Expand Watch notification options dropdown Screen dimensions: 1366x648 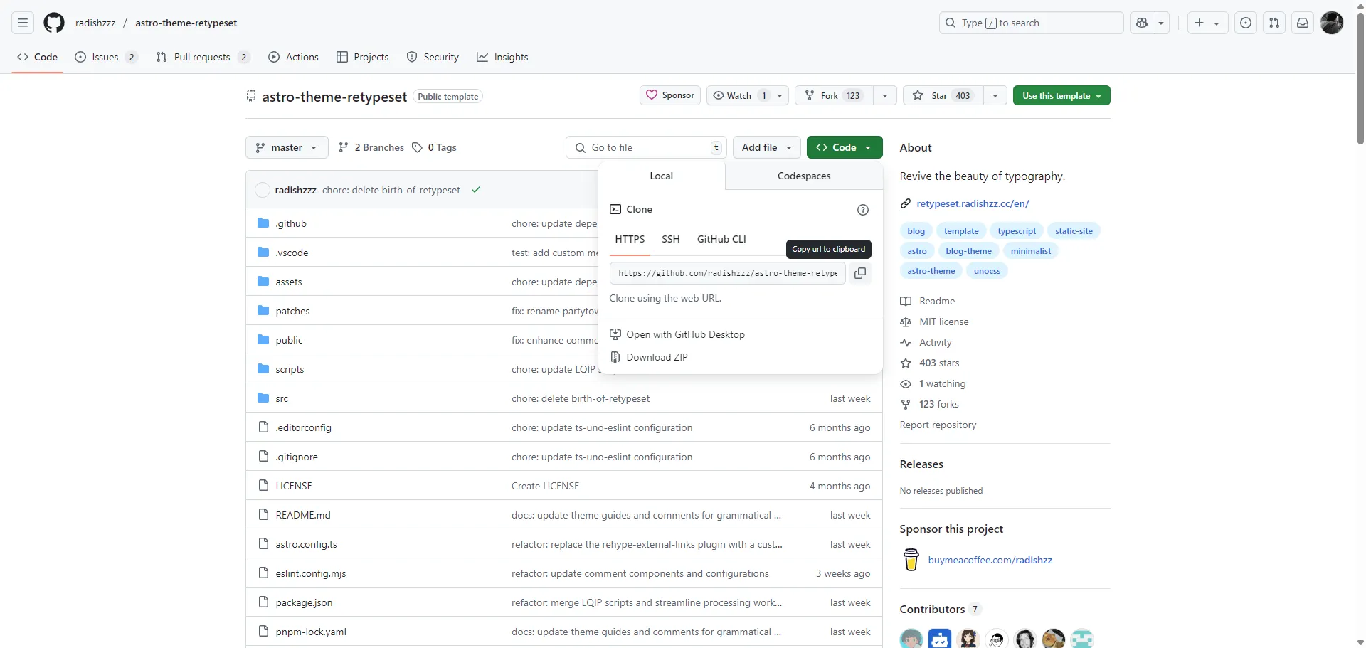tap(780, 95)
